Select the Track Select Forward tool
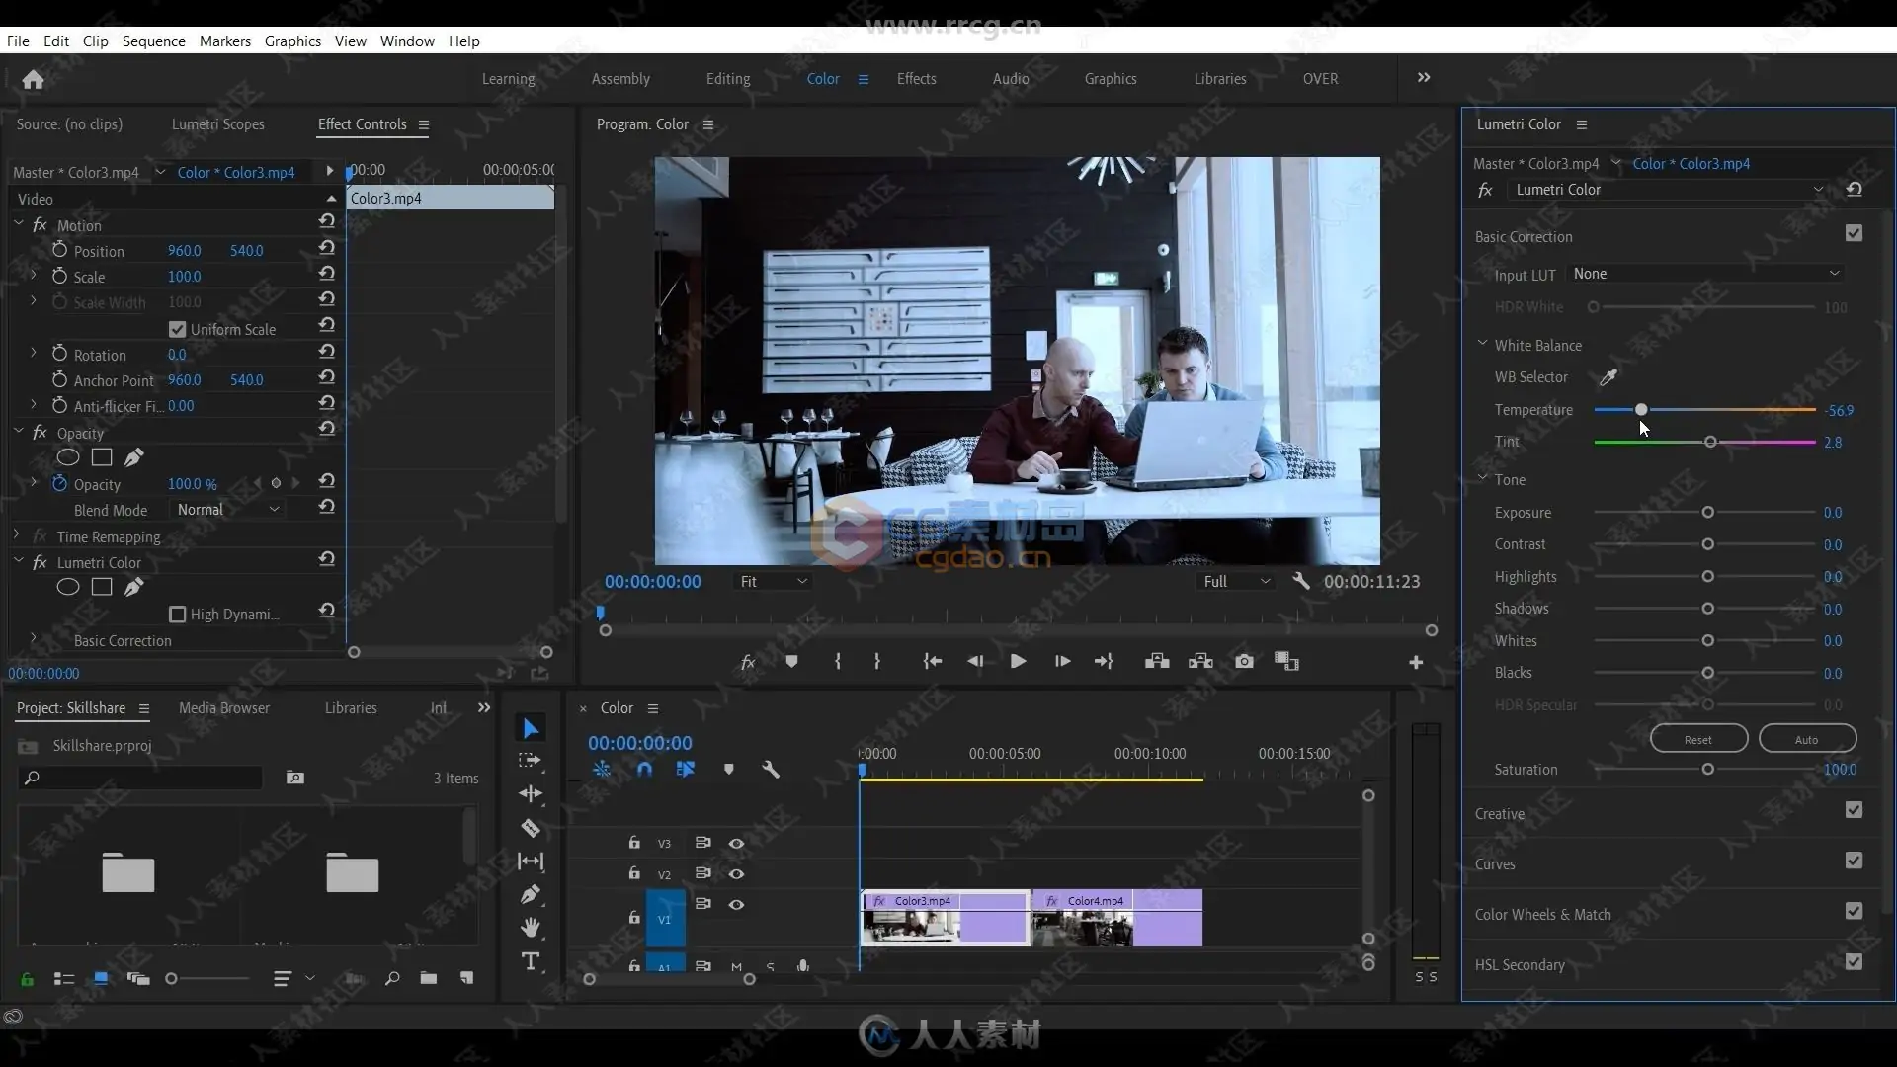The image size is (1897, 1067). coord(531,761)
